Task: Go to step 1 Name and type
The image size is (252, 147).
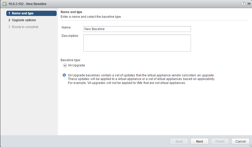Action: coord(31,13)
